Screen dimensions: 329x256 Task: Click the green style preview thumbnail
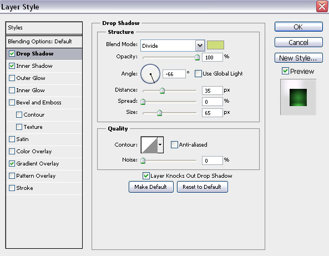298,97
